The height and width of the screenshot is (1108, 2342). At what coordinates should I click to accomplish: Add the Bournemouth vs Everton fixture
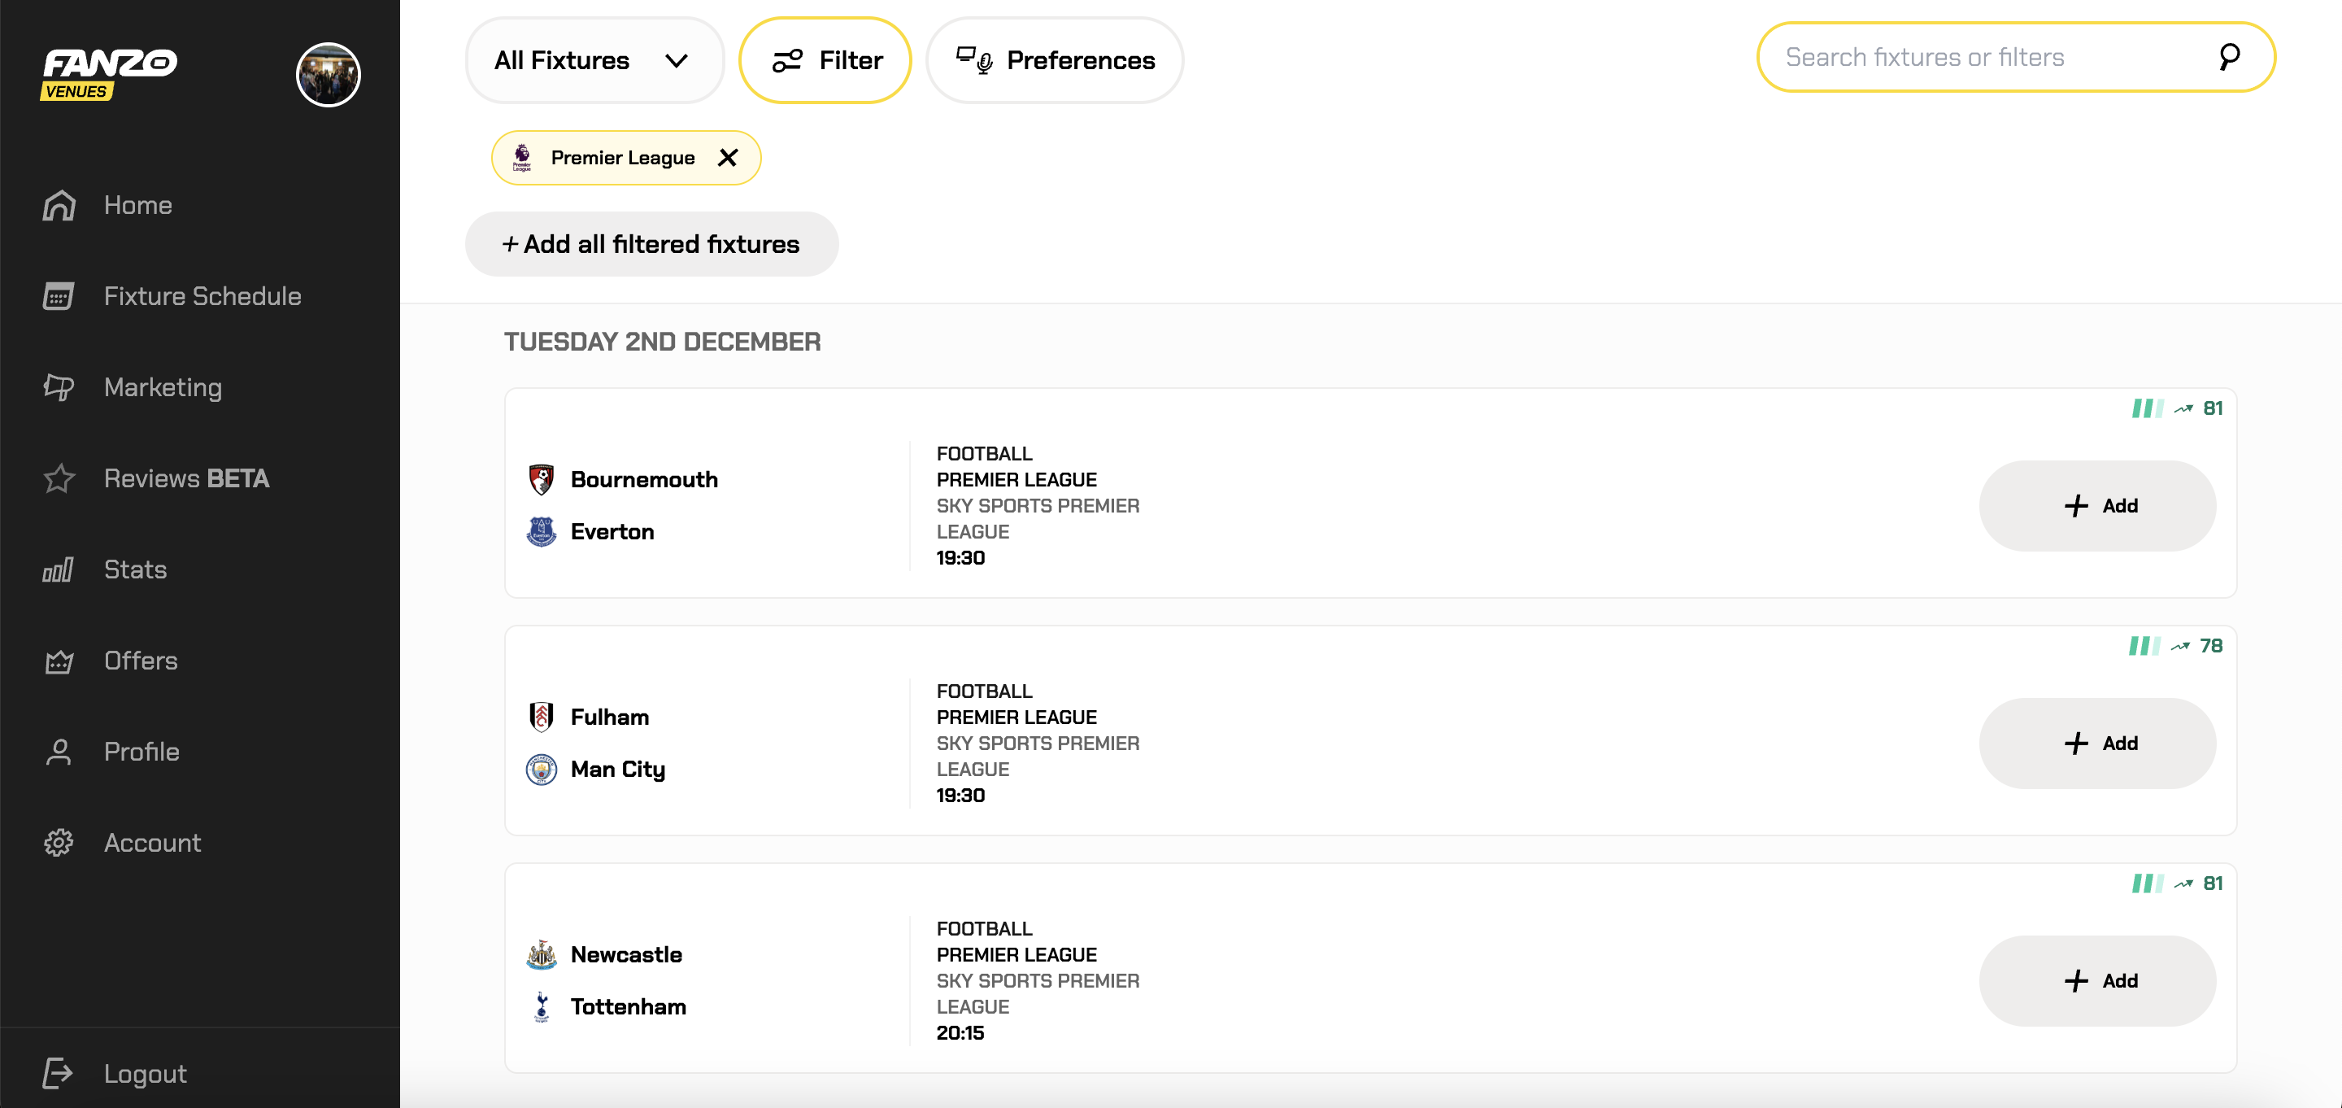click(x=2096, y=506)
